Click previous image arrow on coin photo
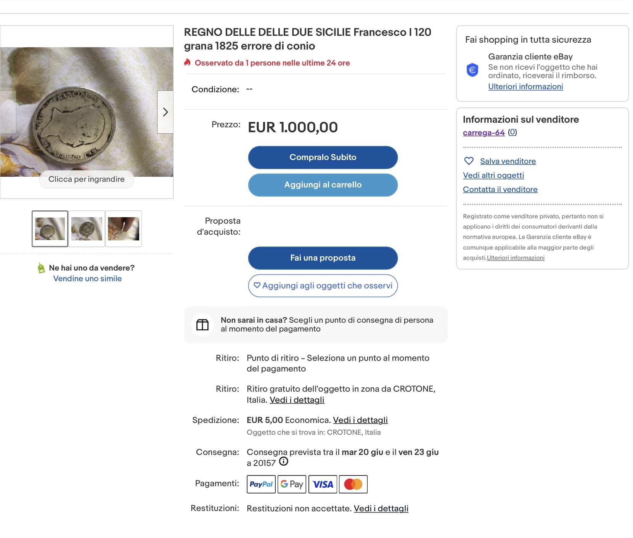The height and width of the screenshot is (538, 633). [8, 112]
